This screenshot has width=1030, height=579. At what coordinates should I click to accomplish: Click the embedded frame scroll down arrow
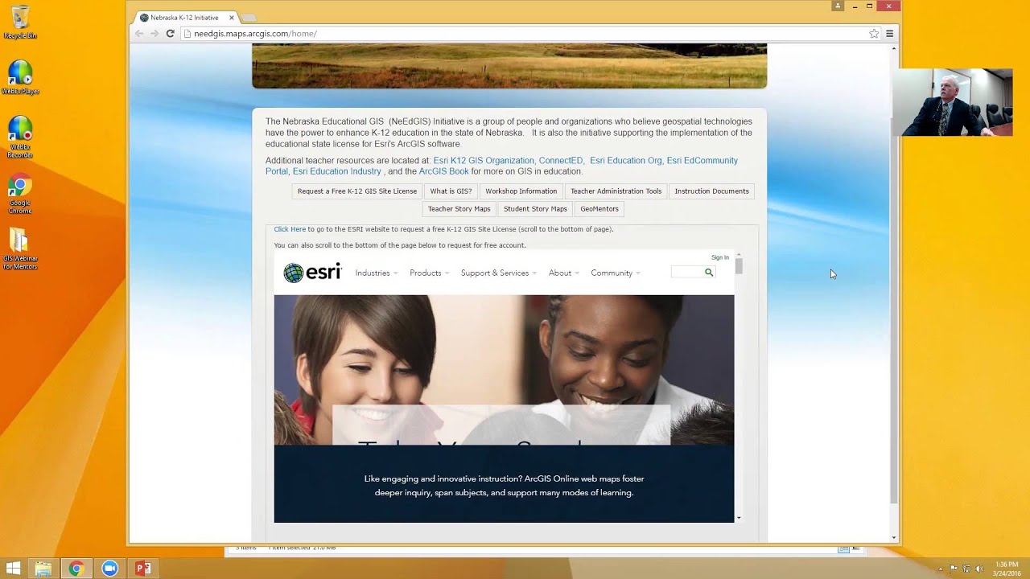[x=739, y=519]
